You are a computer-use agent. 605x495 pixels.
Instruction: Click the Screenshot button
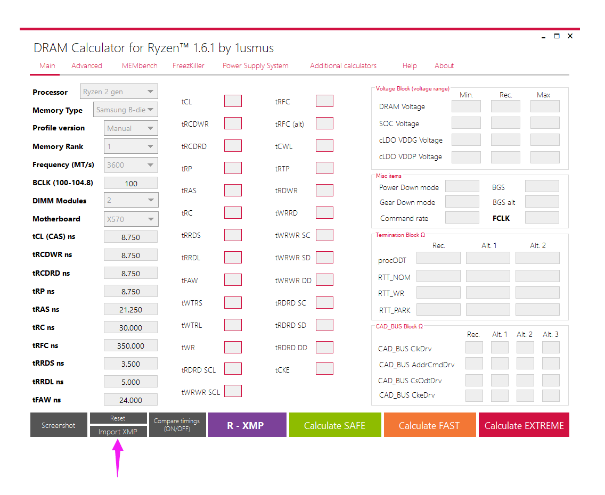pyautogui.click(x=59, y=425)
